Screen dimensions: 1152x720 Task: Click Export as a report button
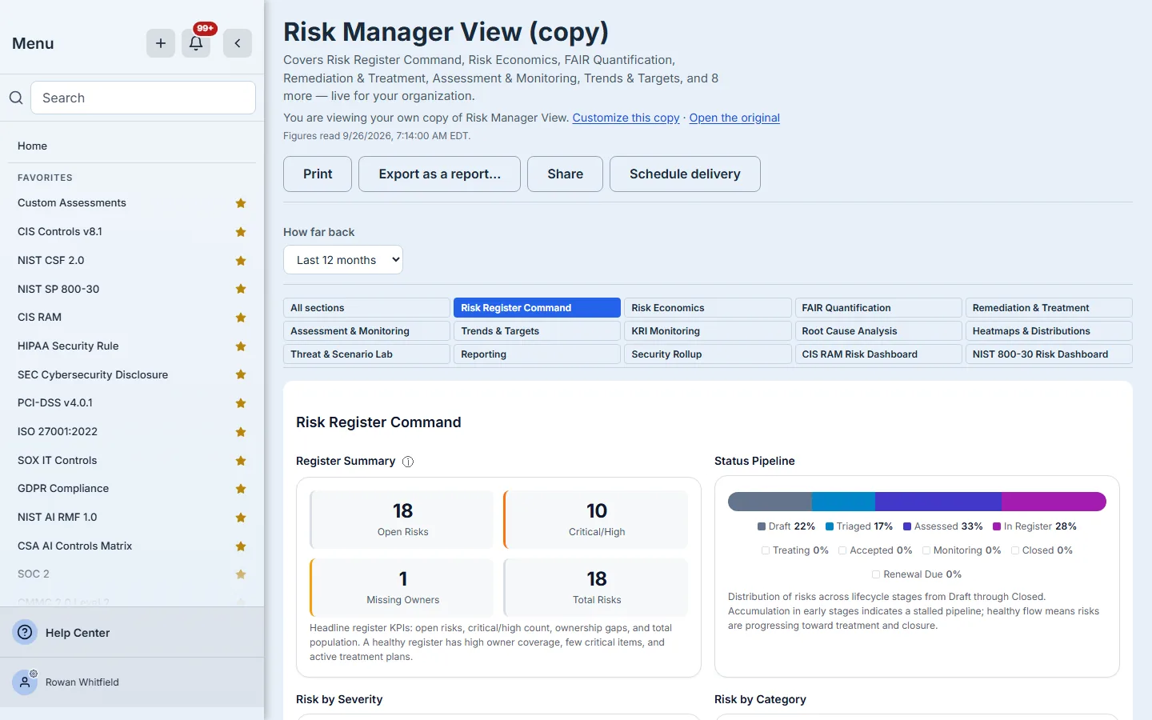coord(439,174)
